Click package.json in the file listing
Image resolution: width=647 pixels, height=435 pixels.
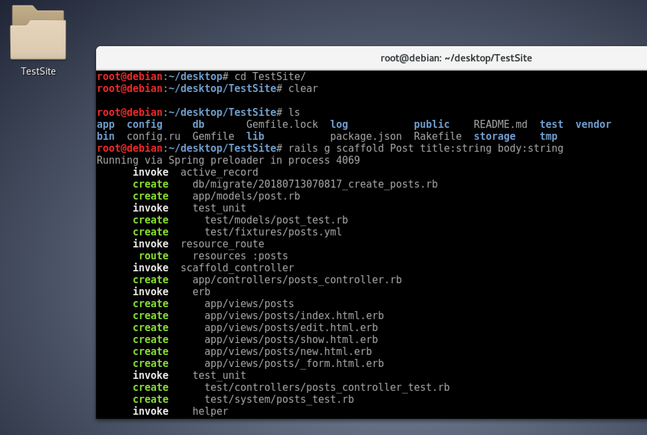click(366, 136)
